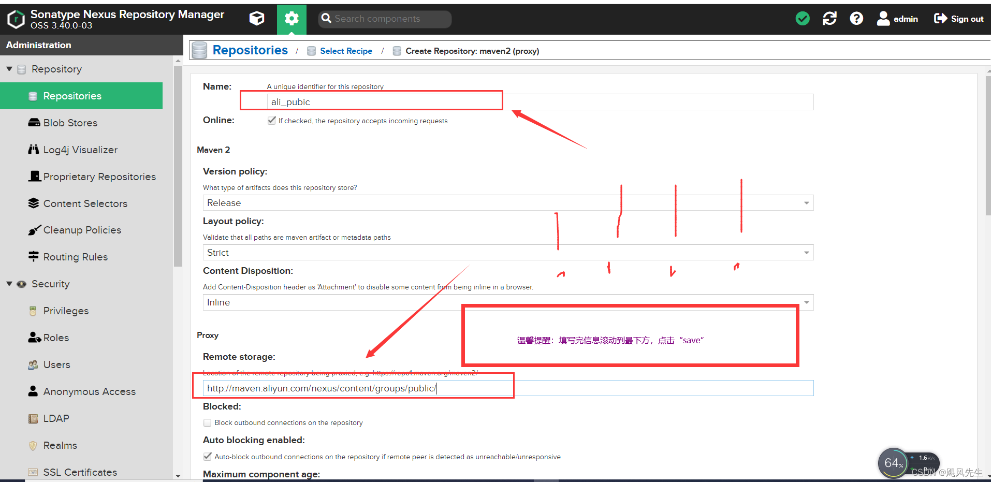Image resolution: width=991 pixels, height=482 pixels.
Task: Click the Cleanup Policies broom icon
Action: (34, 230)
